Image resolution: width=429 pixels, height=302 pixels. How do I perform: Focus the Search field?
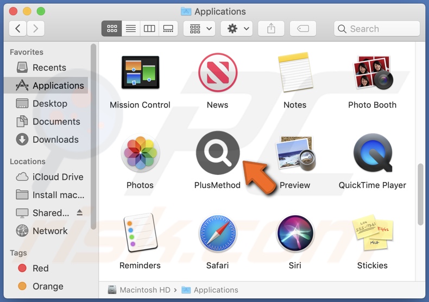[377, 28]
